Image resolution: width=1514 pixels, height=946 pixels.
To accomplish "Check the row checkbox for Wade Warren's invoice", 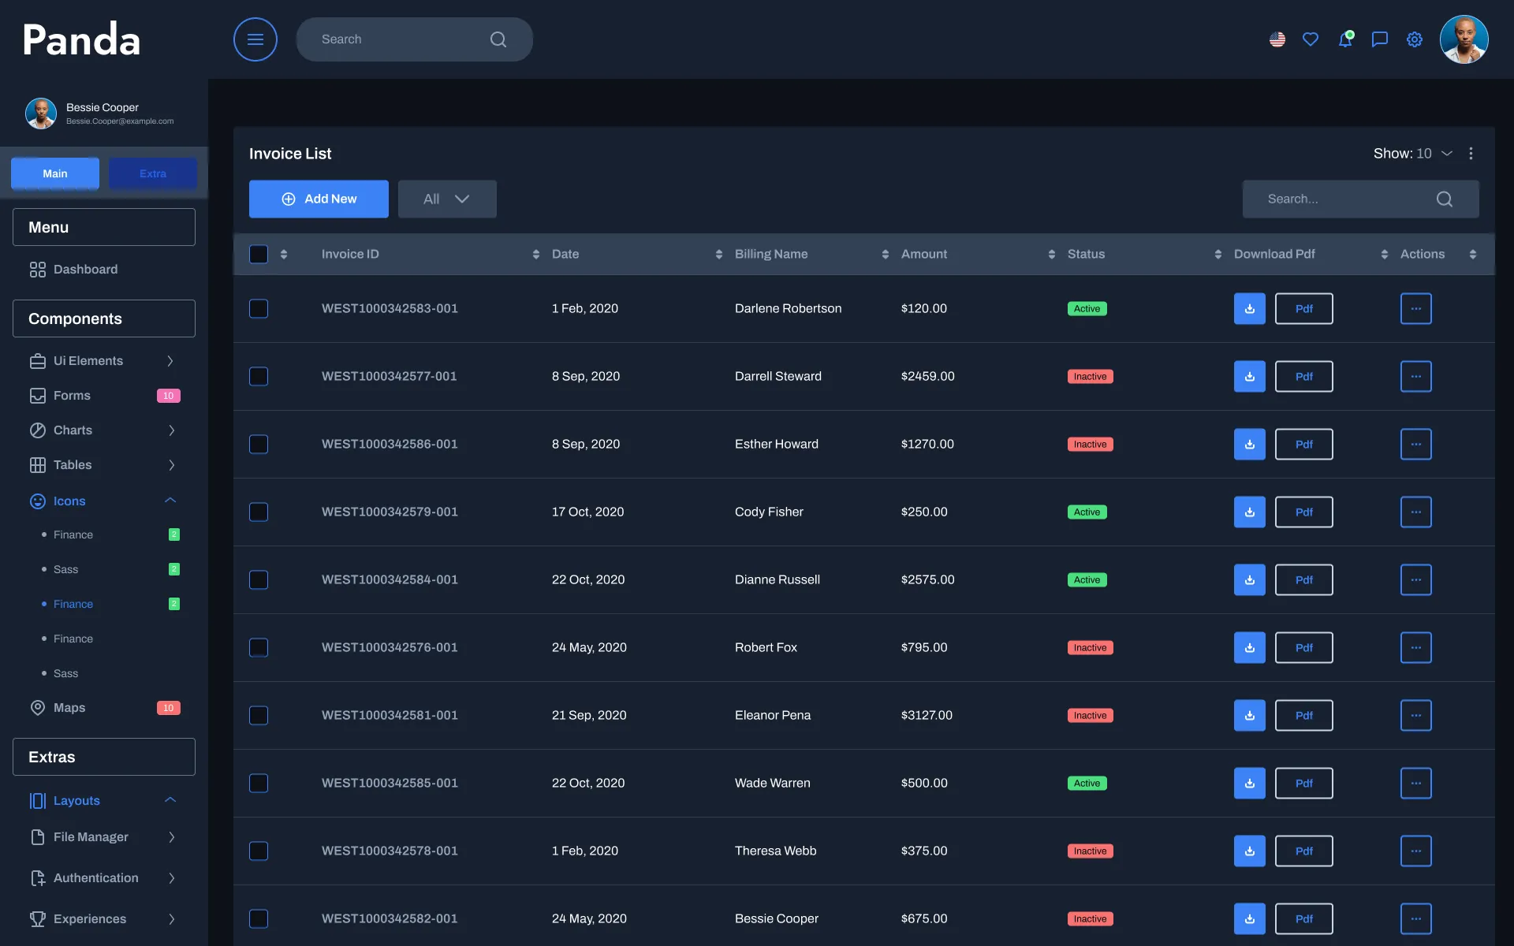I will coord(259,783).
